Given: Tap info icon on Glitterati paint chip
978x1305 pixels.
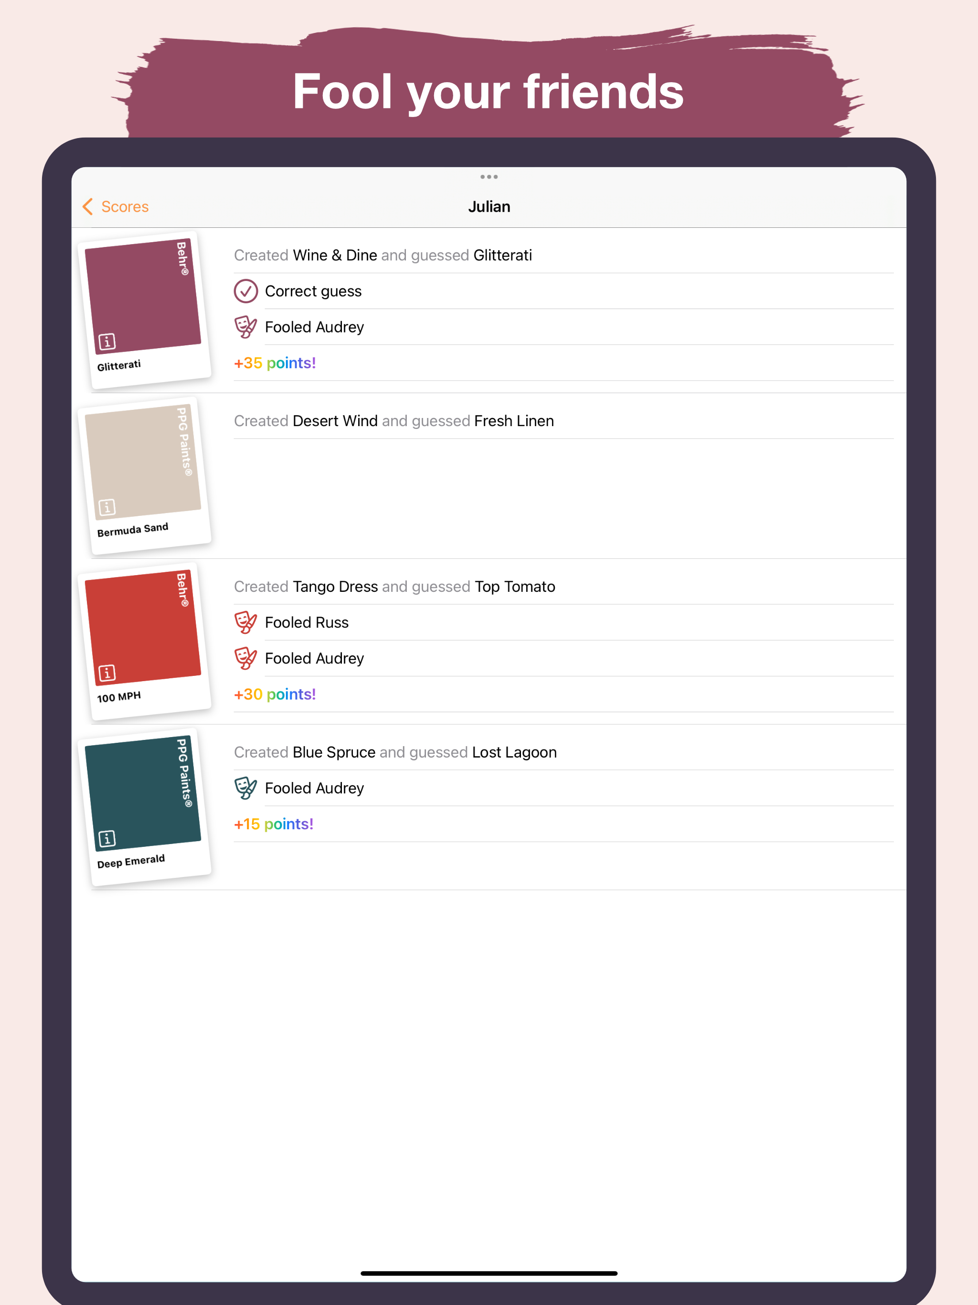Looking at the screenshot, I should pos(107,342).
